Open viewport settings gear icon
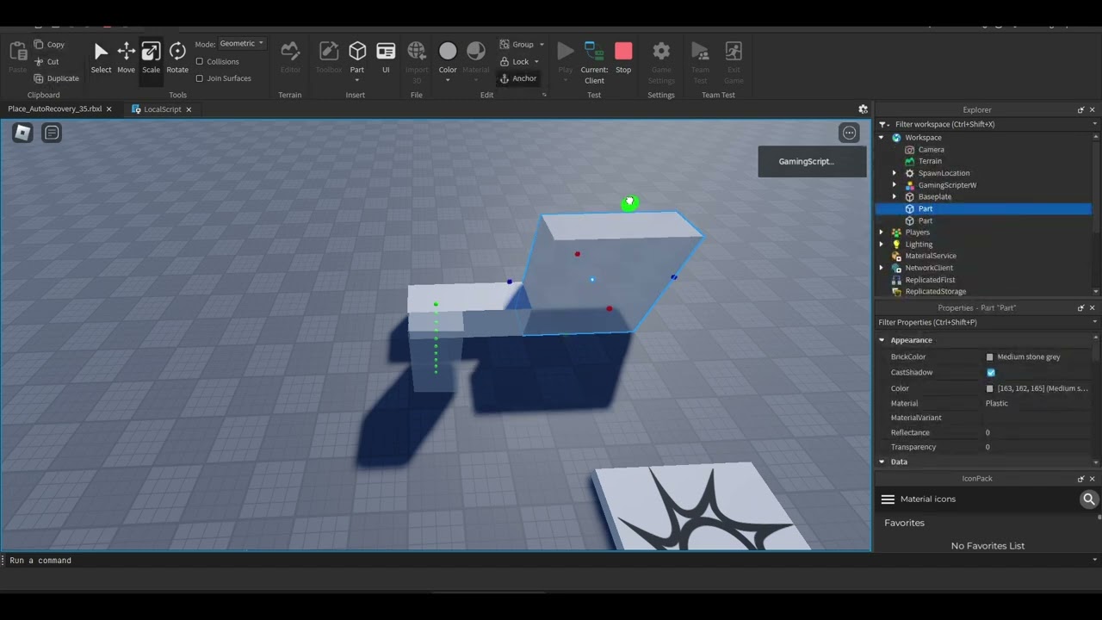 click(x=863, y=109)
